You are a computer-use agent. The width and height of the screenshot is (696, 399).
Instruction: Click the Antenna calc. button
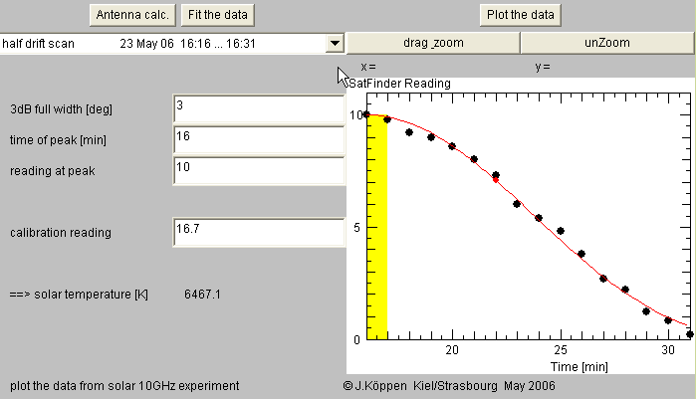pyautogui.click(x=132, y=15)
